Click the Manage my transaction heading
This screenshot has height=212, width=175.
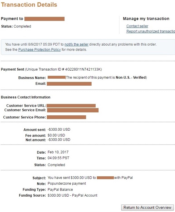(x=146, y=19)
